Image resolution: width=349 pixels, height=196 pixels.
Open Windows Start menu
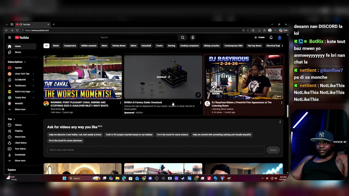[x=64, y=178]
